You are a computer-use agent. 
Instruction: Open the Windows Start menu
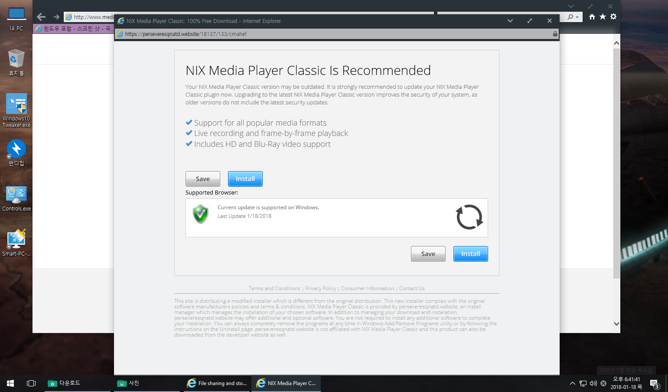10,383
